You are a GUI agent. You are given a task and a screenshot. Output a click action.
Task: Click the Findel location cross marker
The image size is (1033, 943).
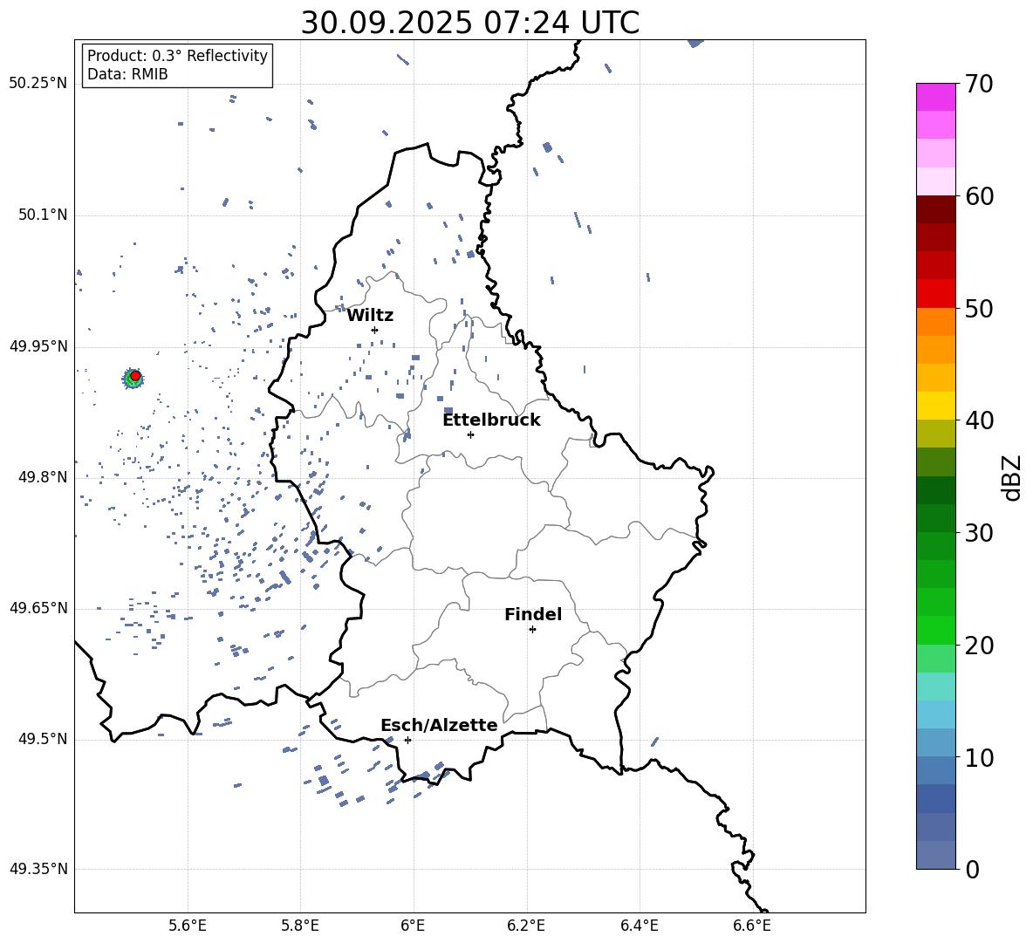532,630
